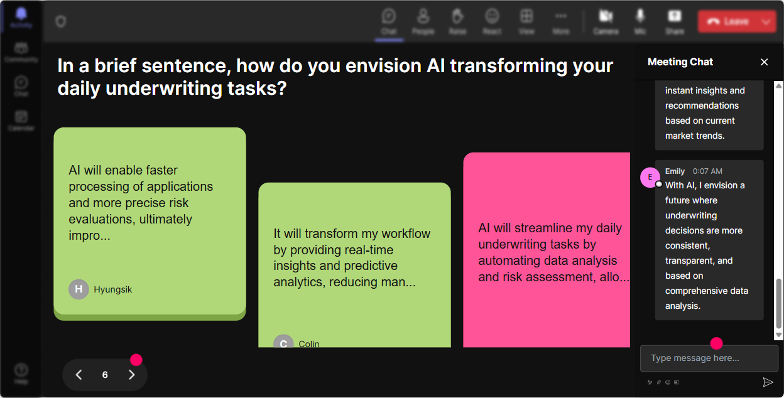
Task: Click Colin's avatar on the card
Action: pyautogui.click(x=283, y=341)
